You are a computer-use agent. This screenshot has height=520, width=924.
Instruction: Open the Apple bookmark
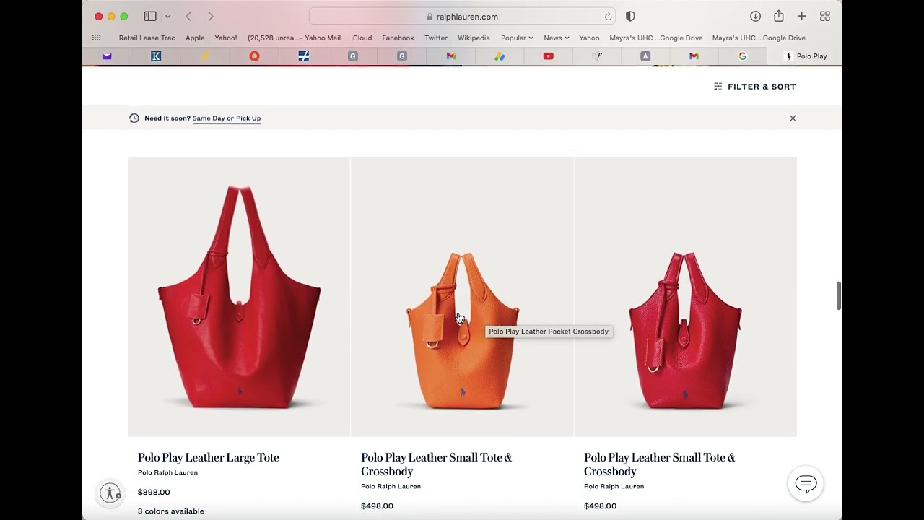(195, 38)
